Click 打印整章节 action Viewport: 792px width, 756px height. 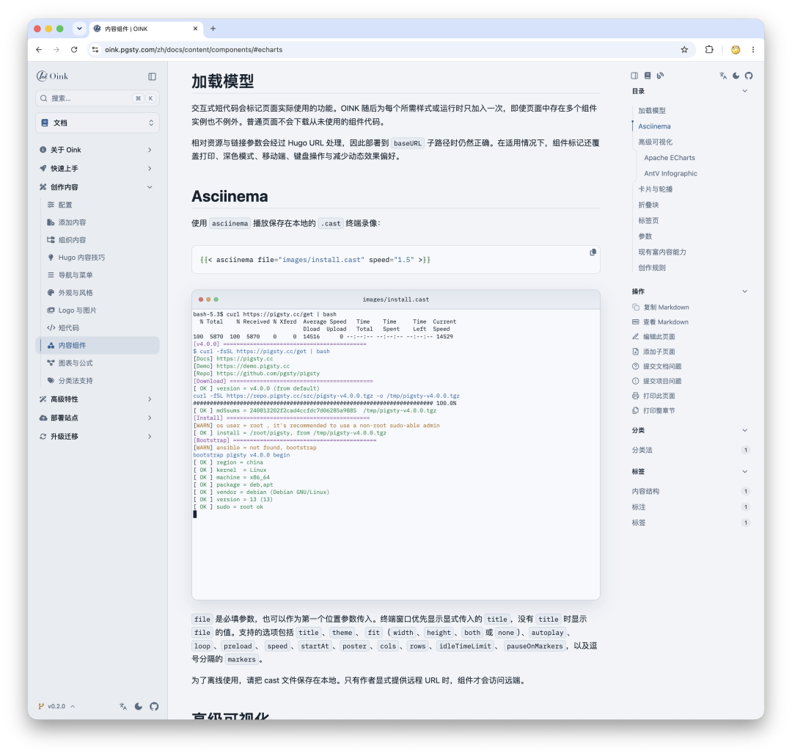(x=653, y=410)
